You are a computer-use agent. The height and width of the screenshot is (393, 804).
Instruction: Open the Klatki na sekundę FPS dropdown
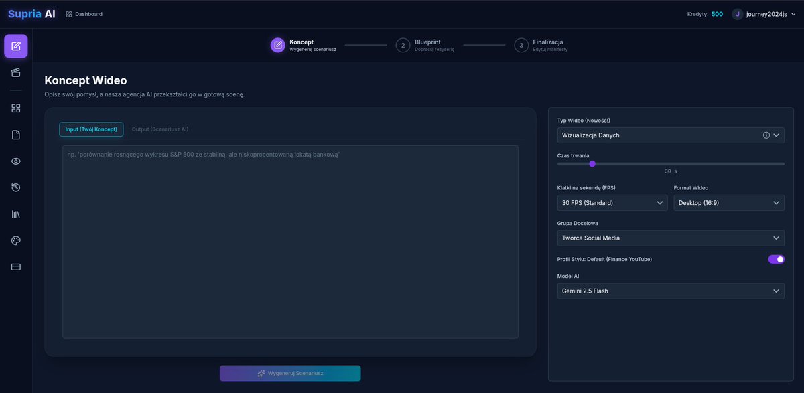[x=612, y=202]
